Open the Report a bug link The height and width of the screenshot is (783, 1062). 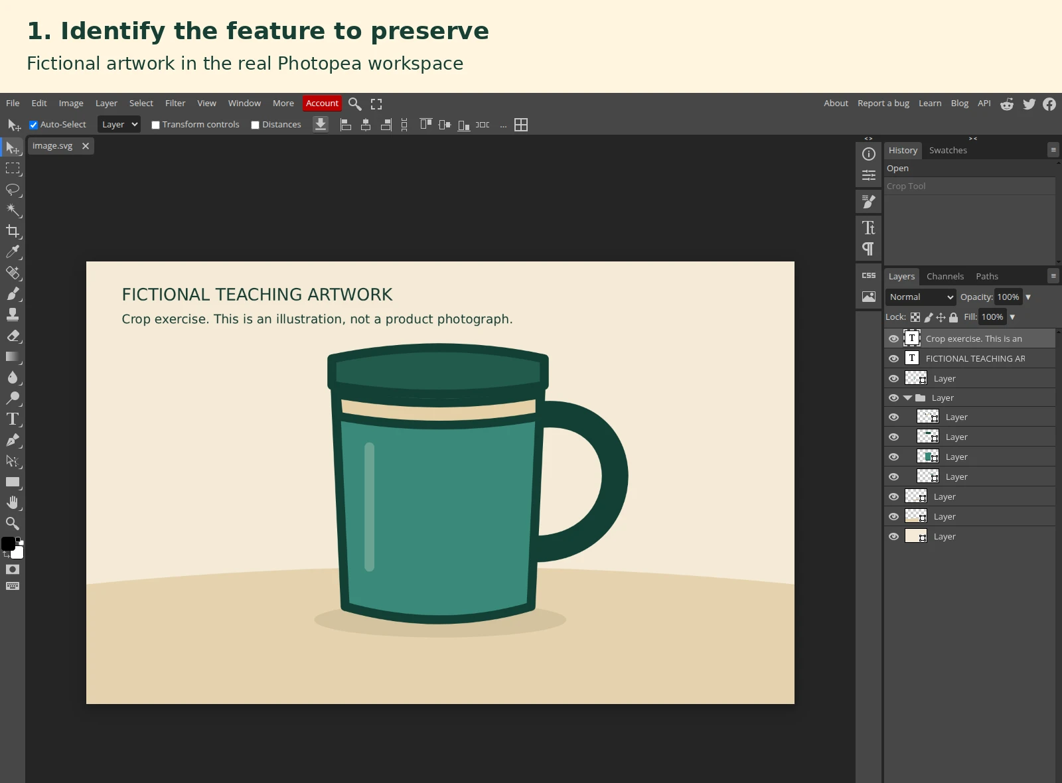click(x=883, y=104)
